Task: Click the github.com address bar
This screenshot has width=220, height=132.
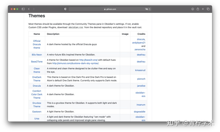Action: (110, 9)
